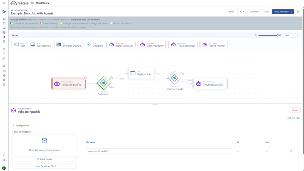The height and width of the screenshot is (171, 304).
Task: Select the Python Job node on canvas
Action: point(141,73)
